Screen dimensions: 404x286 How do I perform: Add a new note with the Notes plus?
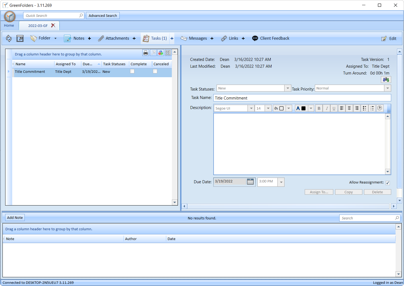tap(90, 39)
